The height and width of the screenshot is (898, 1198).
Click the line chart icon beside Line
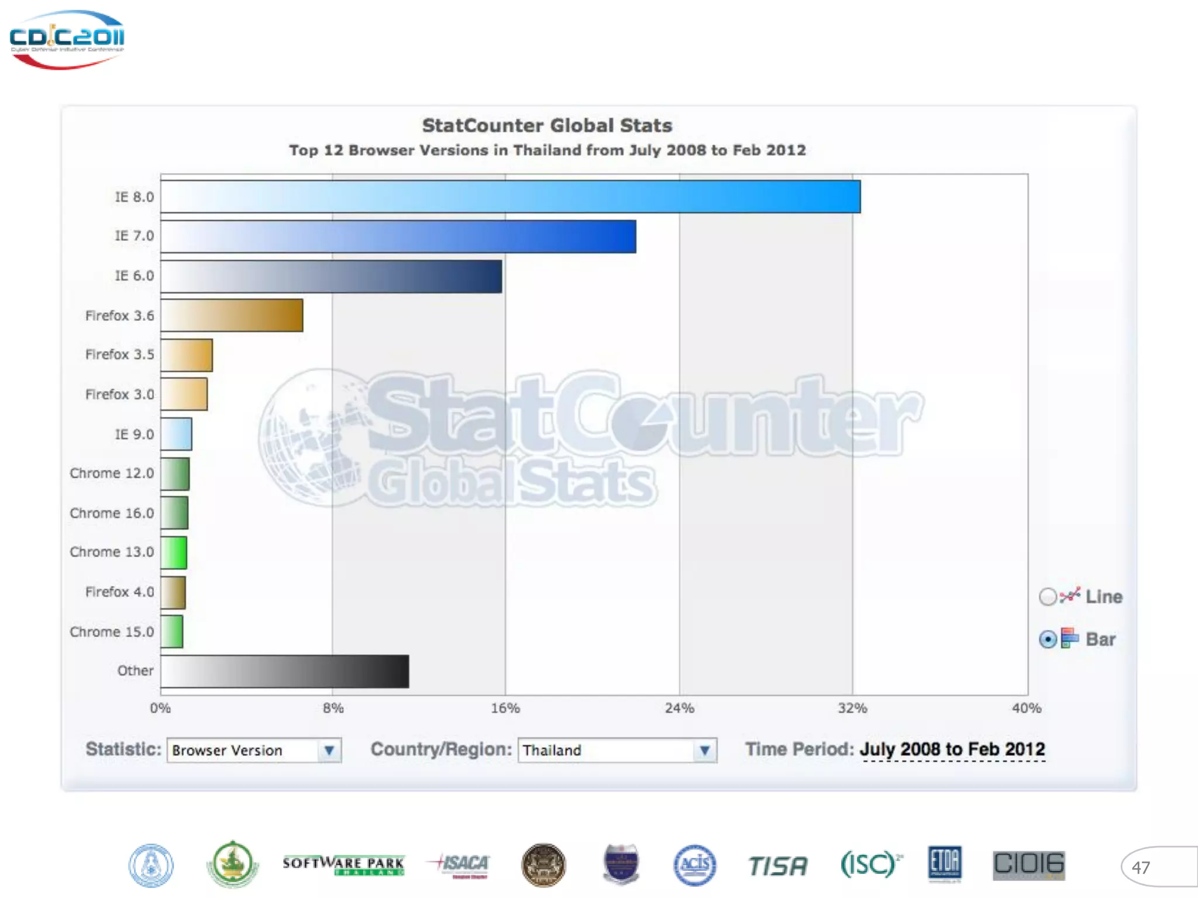(x=1069, y=596)
